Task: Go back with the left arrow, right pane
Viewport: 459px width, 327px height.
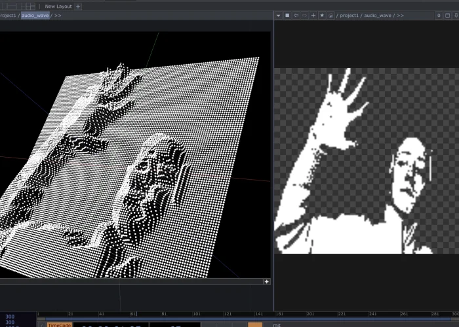Action: [296, 16]
